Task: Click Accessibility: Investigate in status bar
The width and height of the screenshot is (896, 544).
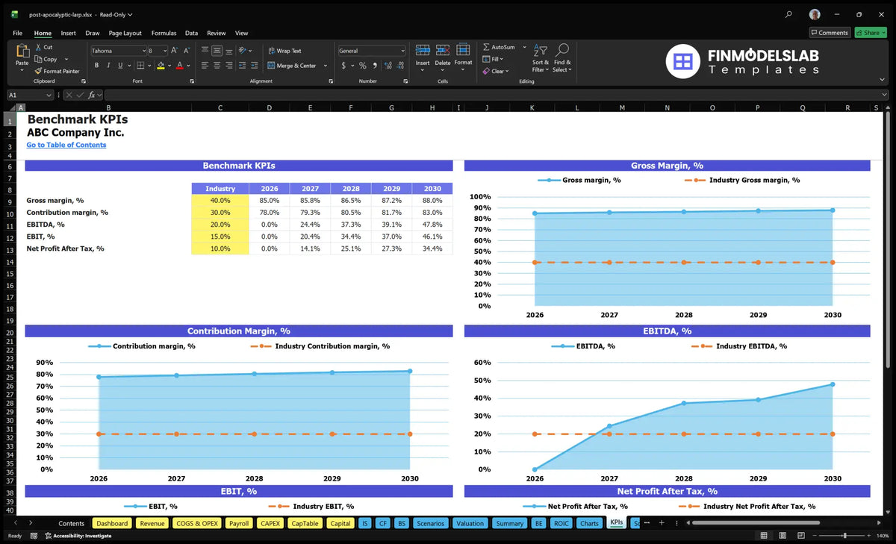Action: click(78, 536)
